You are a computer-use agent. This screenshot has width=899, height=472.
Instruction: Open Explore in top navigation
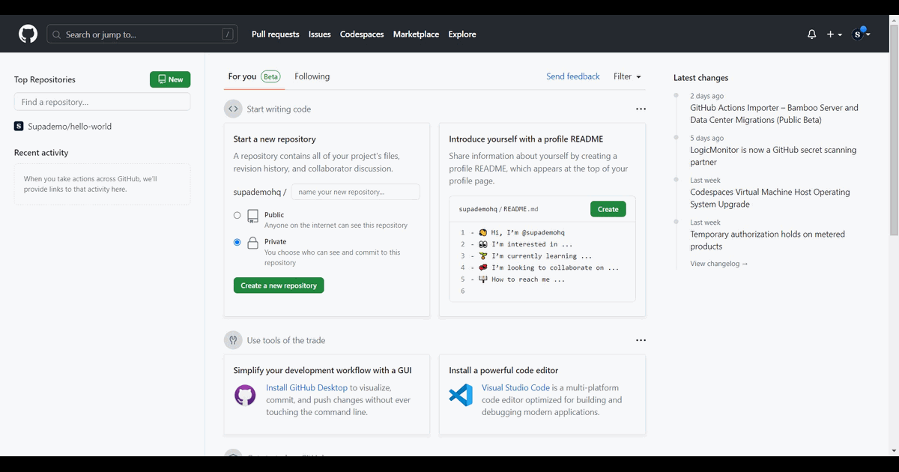(x=462, y=34)
